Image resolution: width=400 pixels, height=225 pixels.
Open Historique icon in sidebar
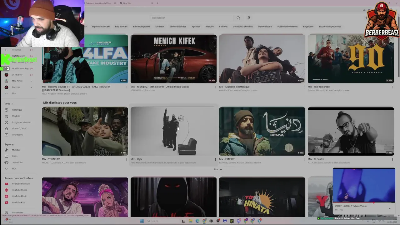pyautogui.click(x=6, y=110)
